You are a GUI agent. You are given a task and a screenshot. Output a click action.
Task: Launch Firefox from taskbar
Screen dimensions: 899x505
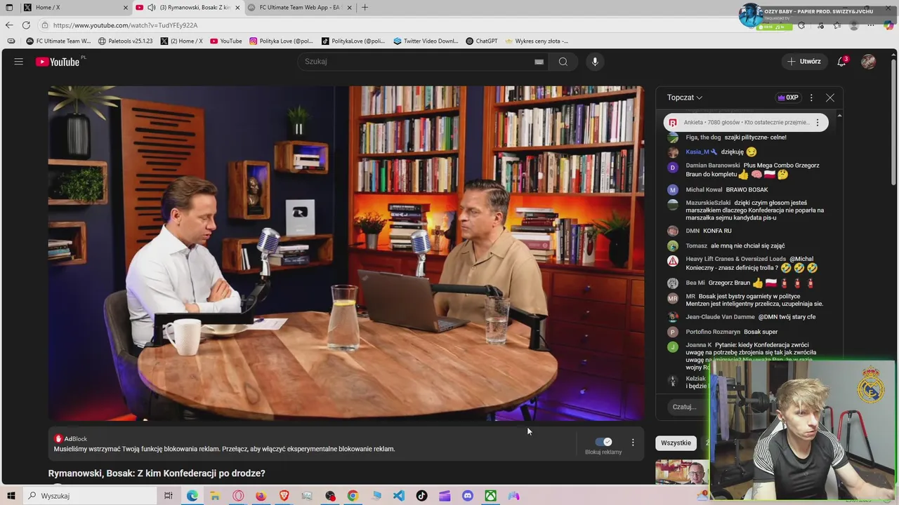(261, 496)
